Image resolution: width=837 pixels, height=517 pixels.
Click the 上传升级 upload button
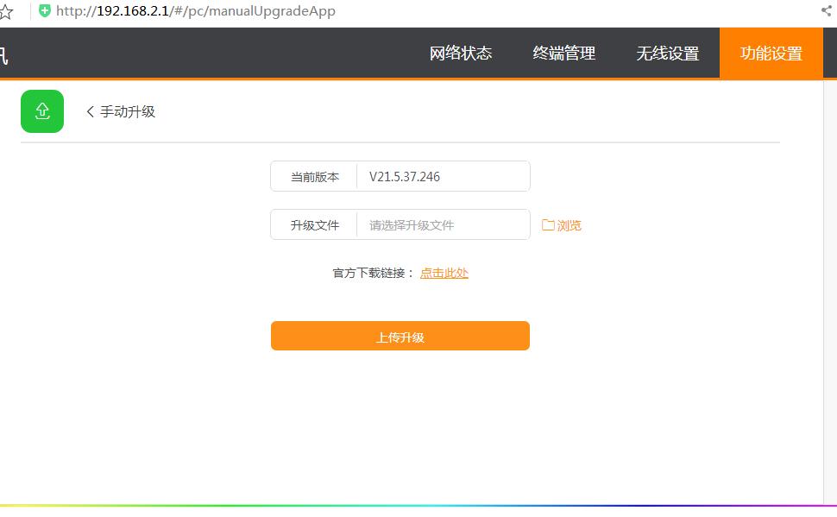400,336
